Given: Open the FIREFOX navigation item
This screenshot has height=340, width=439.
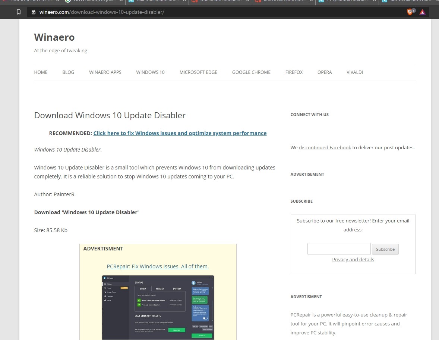Looking at the screenshot, I should click(x=294, y=72).
